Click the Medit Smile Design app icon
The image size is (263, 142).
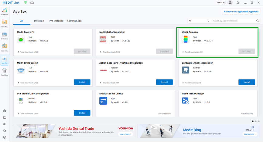pos(21,70)
